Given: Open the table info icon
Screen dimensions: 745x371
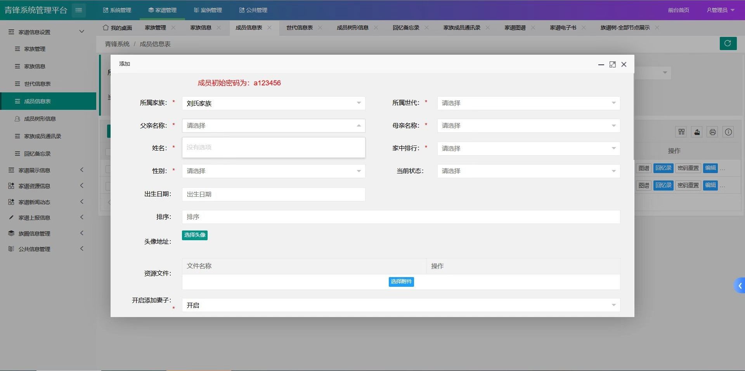Looking at the screenshot, I should [x=728, y=132].
